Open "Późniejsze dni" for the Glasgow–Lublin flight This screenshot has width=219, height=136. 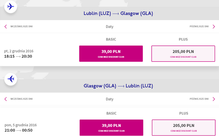coord(199,99)
